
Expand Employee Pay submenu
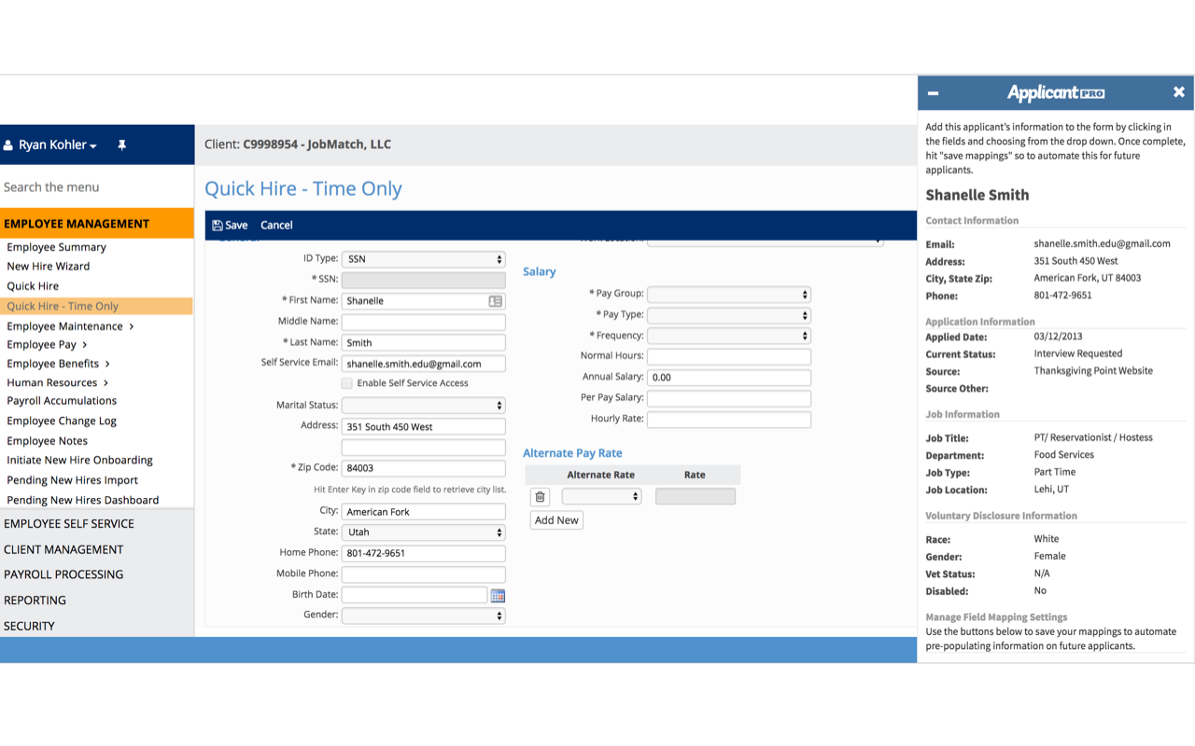point(47,345)
